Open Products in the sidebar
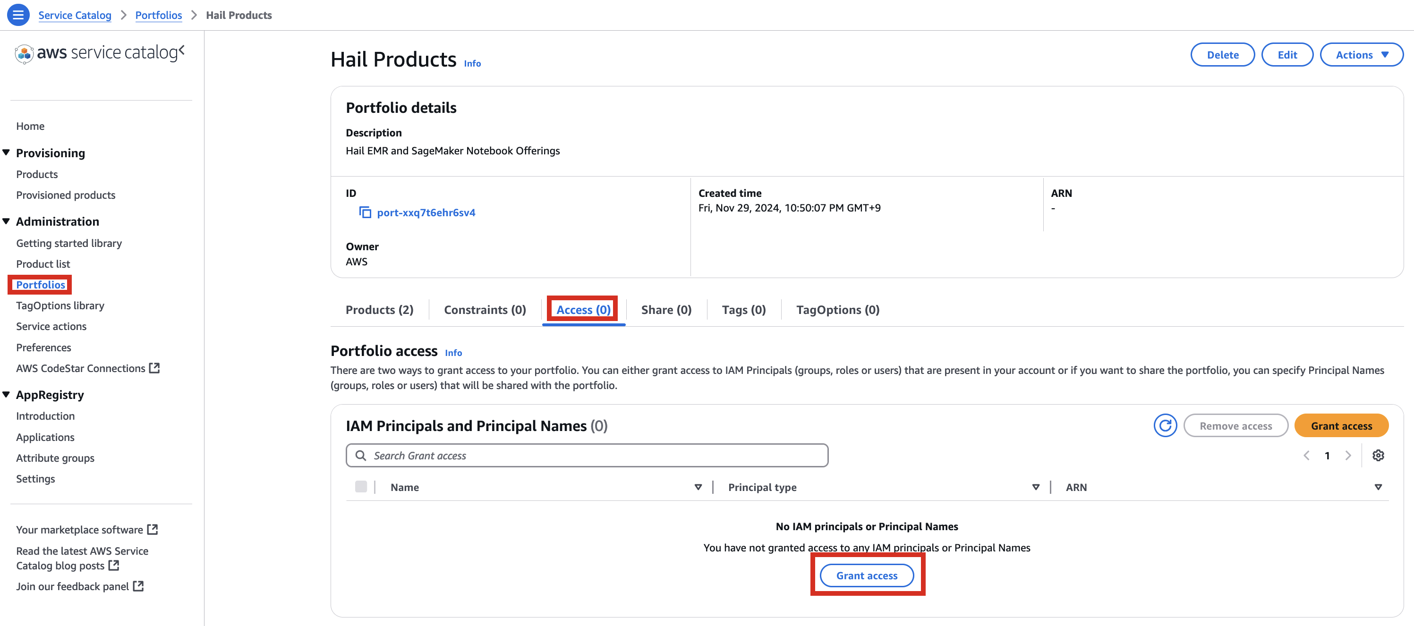The width and height of the screenshot is (1414, 626). [x=37, y=174]
